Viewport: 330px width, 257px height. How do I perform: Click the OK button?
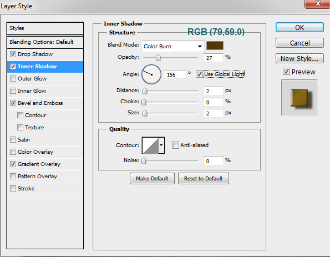point(299,27)
